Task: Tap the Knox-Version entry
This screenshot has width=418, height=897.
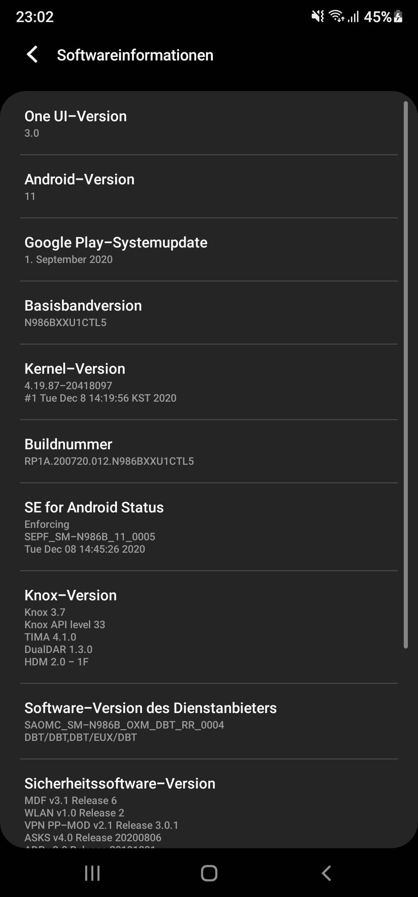Action: pyautogui.click(x=209, y=627)
